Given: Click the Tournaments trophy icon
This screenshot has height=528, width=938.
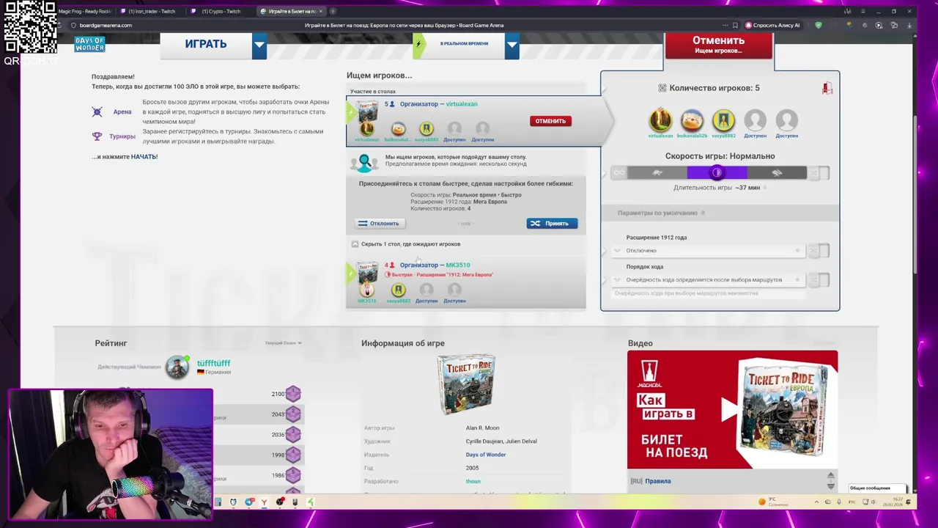Looking at the screenshot, I should click(x=97, y=136).
